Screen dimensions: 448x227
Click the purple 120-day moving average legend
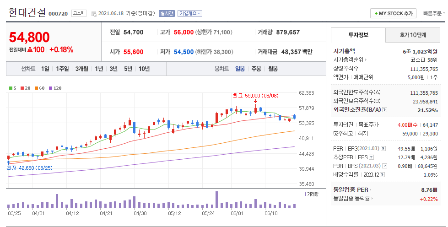click(55, 88)
